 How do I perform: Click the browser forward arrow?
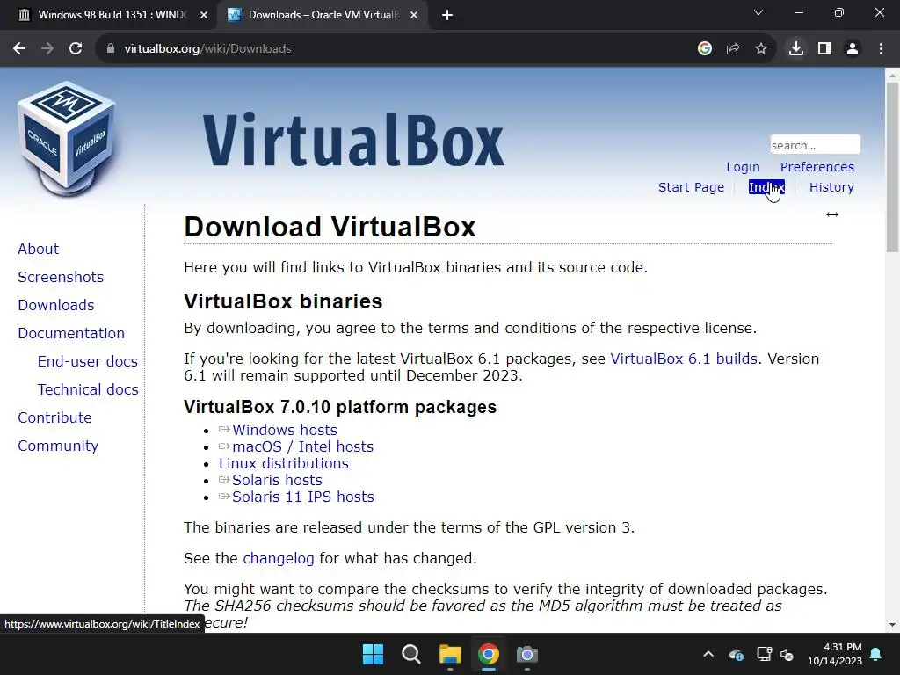[47, 49]
